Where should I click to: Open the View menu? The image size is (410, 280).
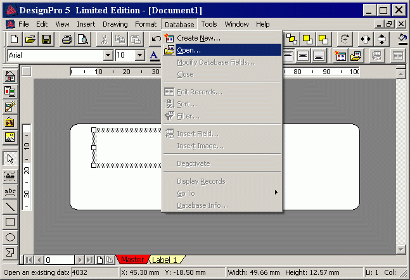pyautogui.click(x=62, y=24)
